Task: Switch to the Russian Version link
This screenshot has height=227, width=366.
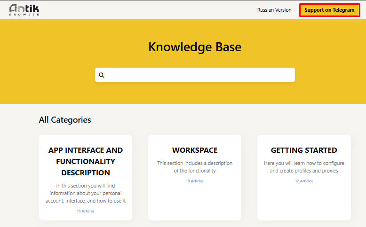Action: 274,10
